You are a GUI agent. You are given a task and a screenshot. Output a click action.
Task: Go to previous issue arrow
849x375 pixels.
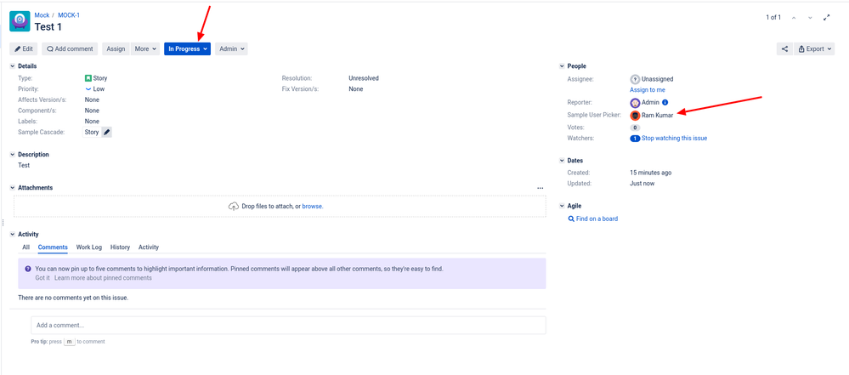794,18
